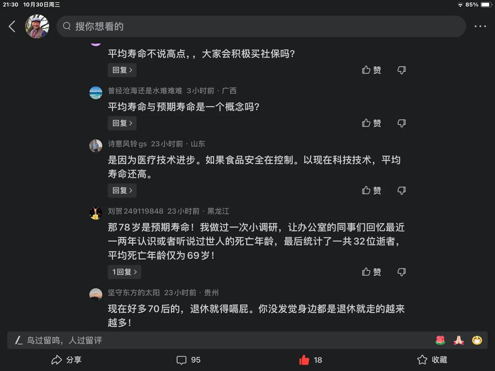Insert the rose emoji into comment
The width and height of the screenshot is (495, 371).
[440, 340]
